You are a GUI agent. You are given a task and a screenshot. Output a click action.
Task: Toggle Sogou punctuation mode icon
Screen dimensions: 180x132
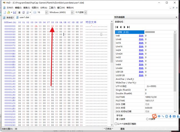[163, 116]
